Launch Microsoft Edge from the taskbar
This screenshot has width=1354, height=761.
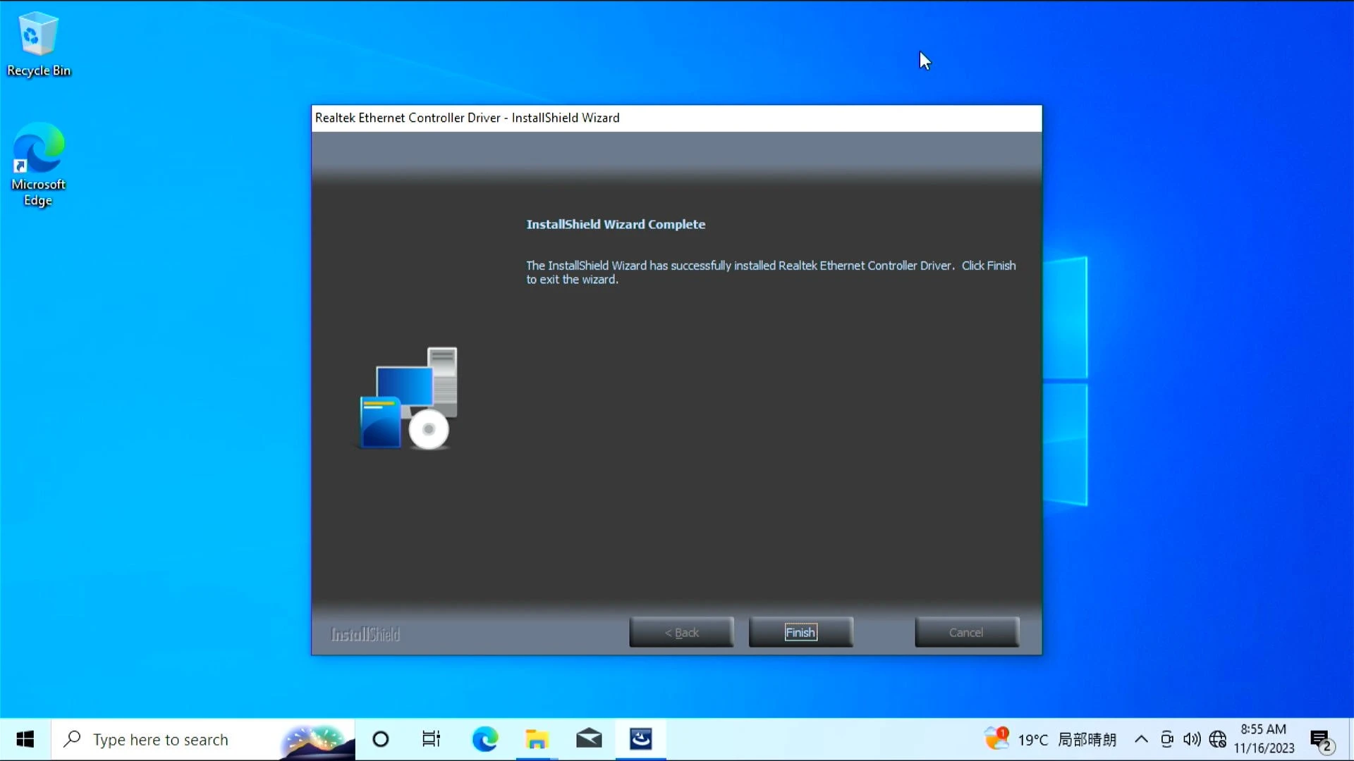485,739
